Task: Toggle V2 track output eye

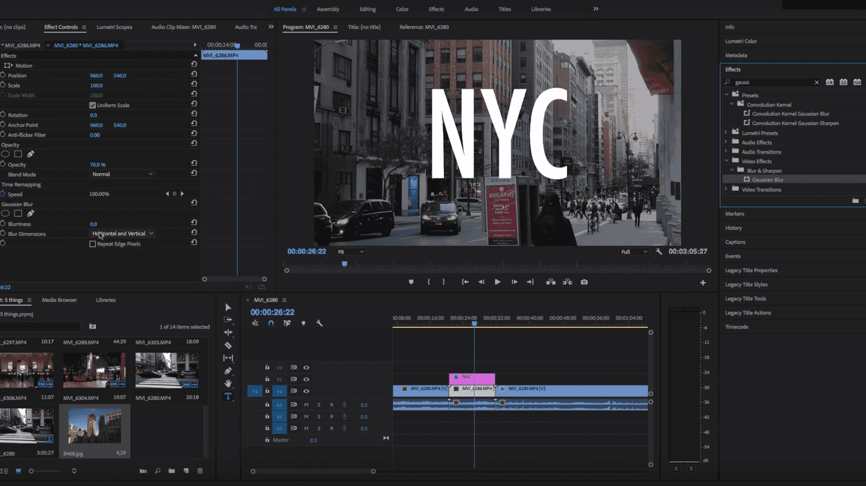Action: click(x=306, y=380)
